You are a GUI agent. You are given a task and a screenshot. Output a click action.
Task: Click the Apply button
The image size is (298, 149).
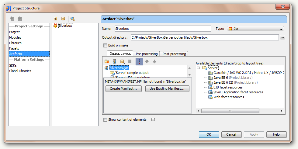click(x=254, y=134)
